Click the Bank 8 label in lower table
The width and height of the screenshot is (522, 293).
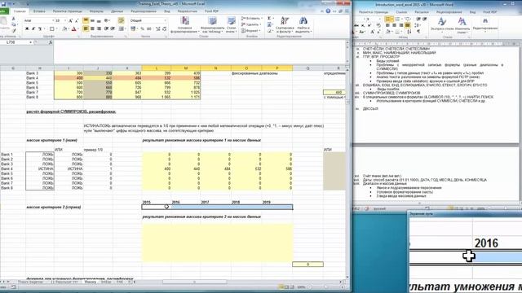[x=7, y=188]
